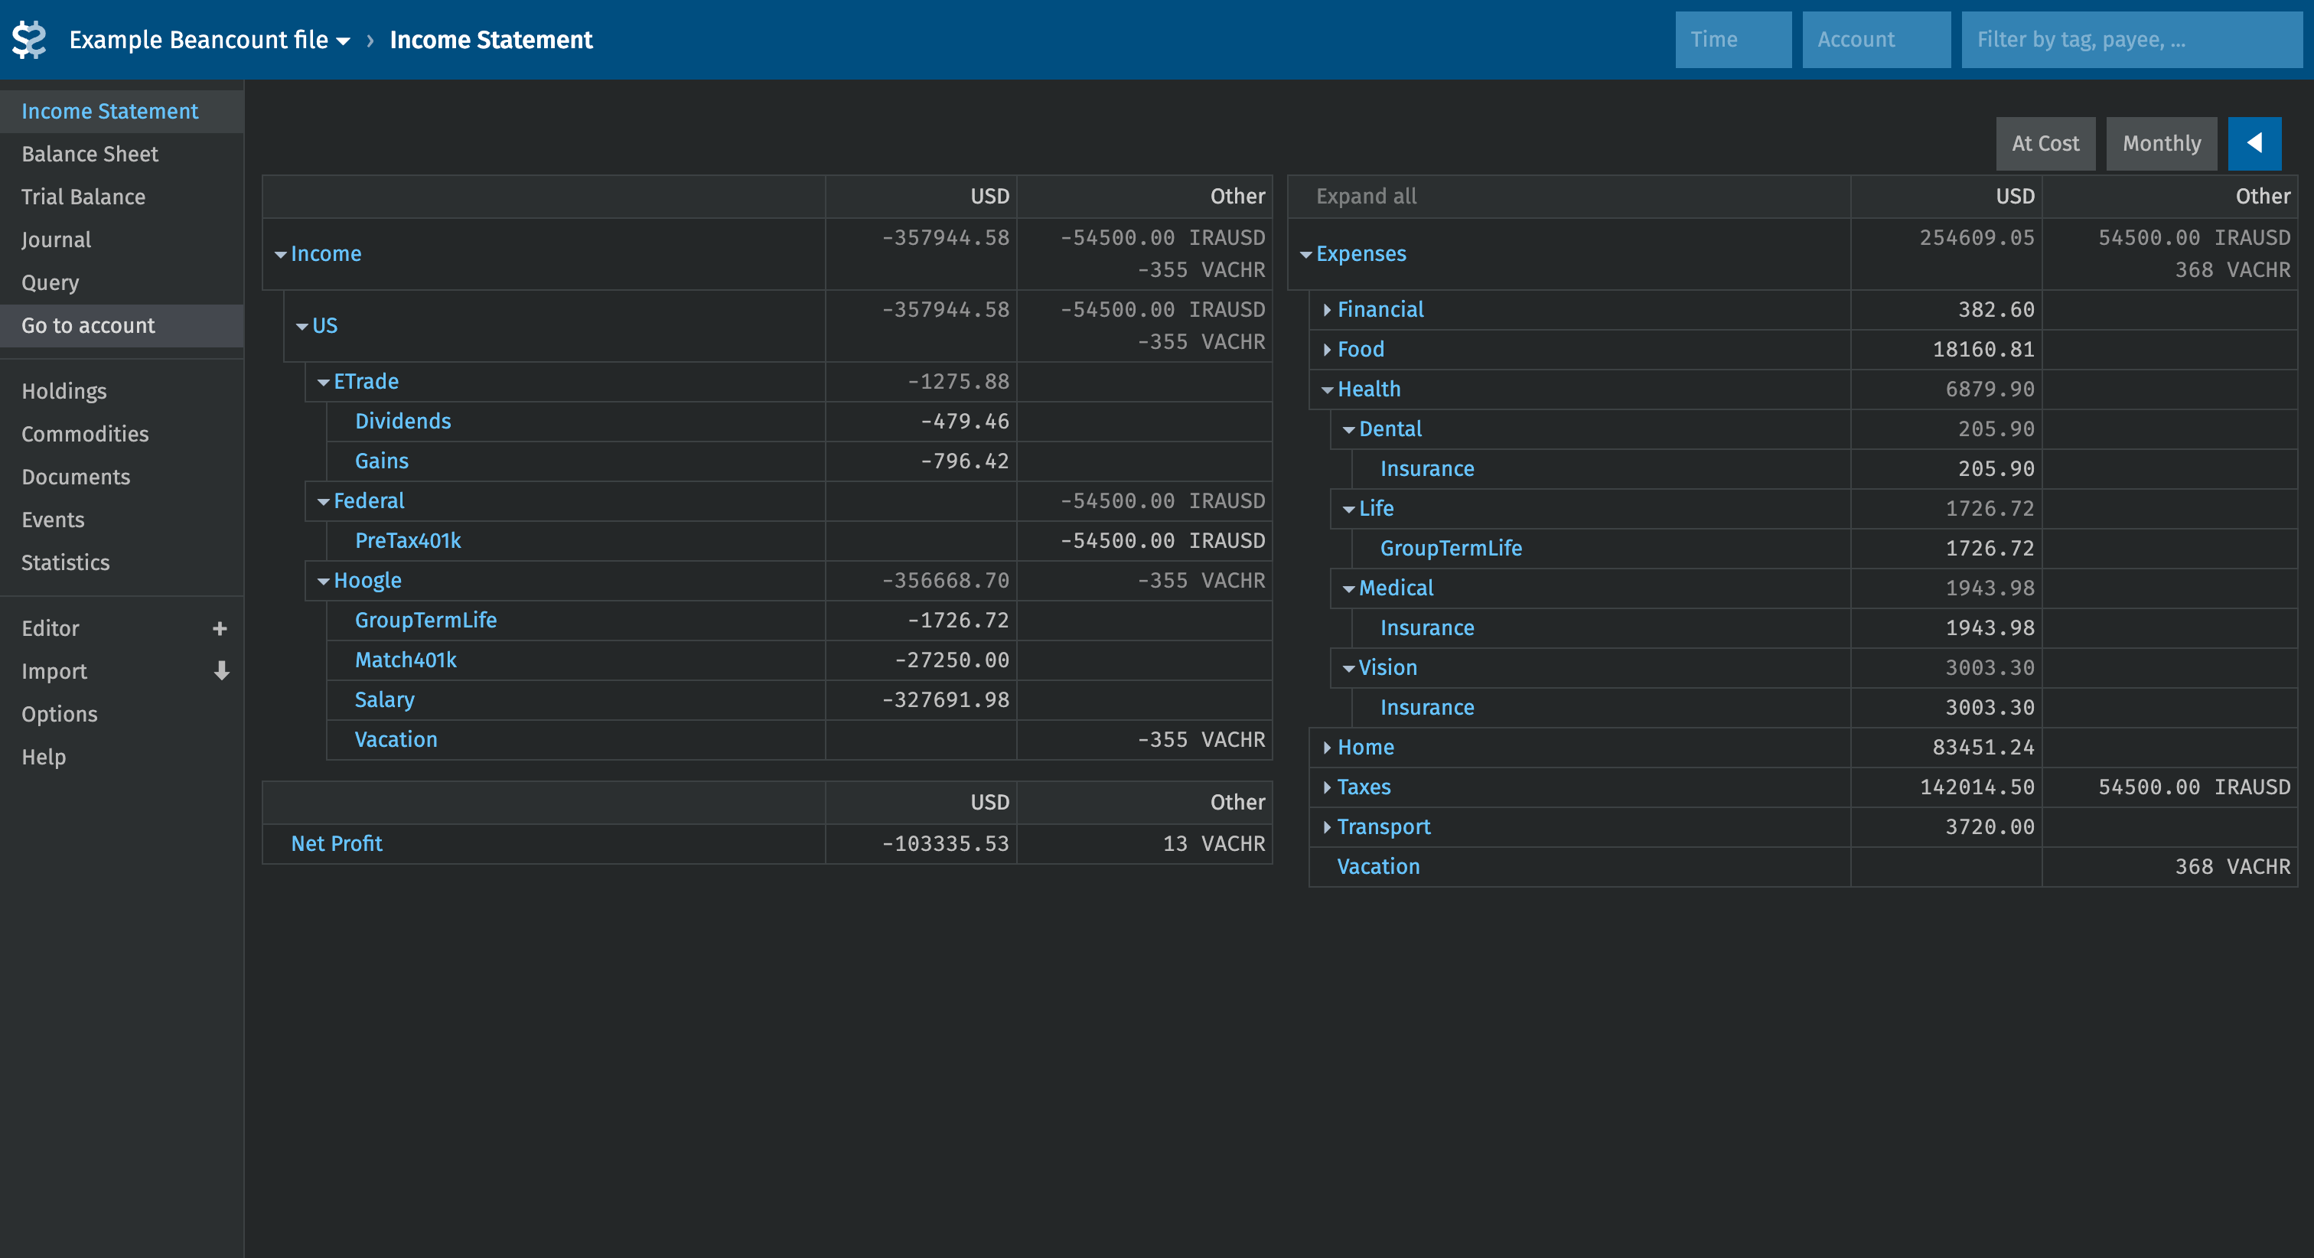The height and width of the screenshot is (1258, 2314).
Task: Click the Salary amount -327691.98
Action: click(x=945, y=700)
